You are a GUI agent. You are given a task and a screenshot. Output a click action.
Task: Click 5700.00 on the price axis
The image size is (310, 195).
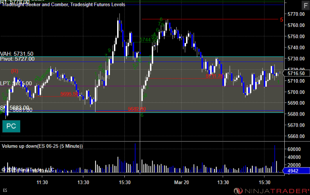(296, 92)
